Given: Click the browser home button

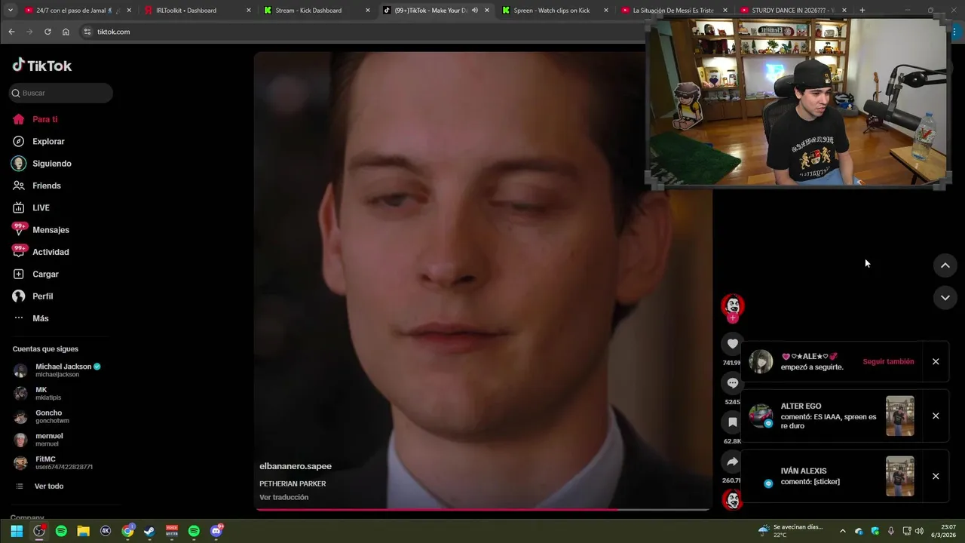Looking at the screenshot, I should pos(66,32).
